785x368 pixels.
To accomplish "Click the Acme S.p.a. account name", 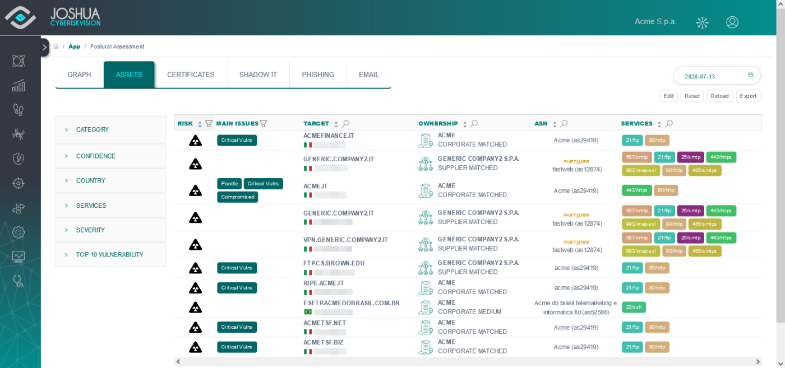I will coord(655,22).
